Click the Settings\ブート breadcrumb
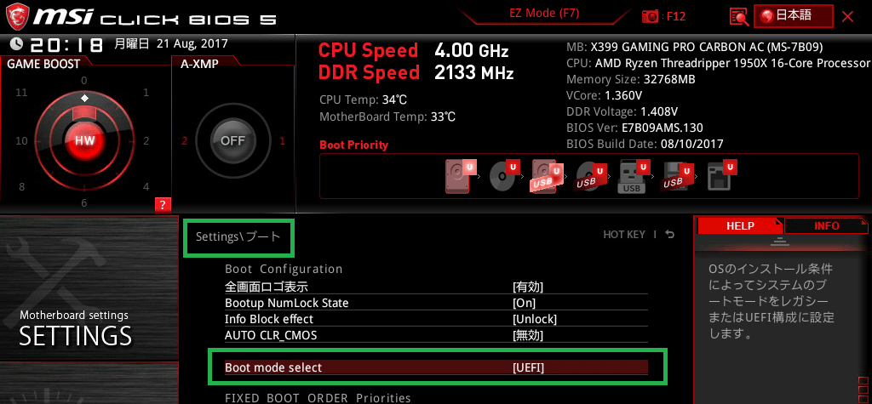 238,236
